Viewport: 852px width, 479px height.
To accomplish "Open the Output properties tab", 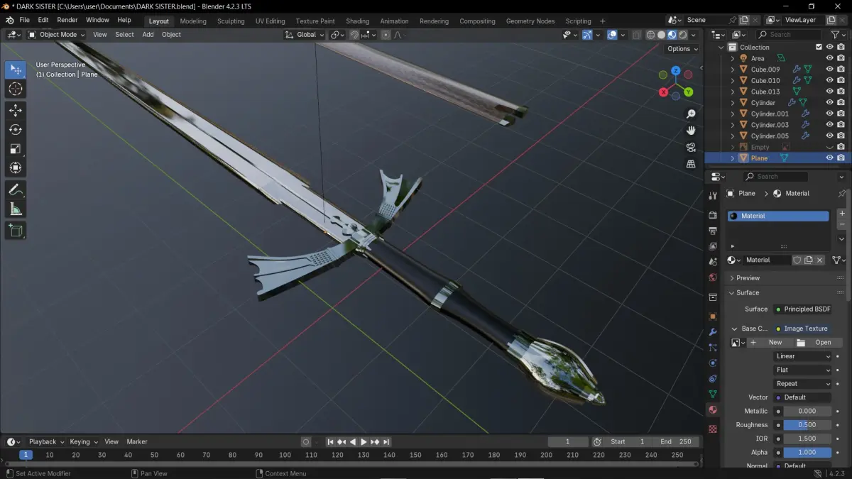I will pyautogui.click(x=713, y=231).
